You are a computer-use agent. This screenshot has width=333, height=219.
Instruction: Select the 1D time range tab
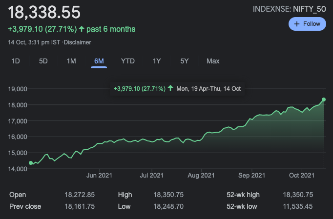point(16,61)
